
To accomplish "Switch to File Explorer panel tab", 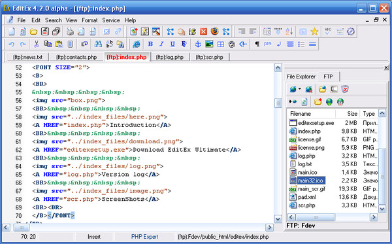I will click(301, 77).
